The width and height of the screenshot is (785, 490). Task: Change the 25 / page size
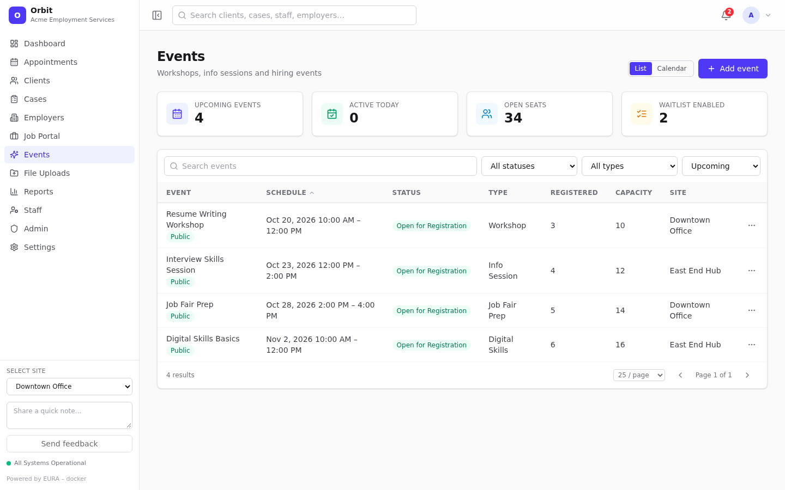[639, 375]
